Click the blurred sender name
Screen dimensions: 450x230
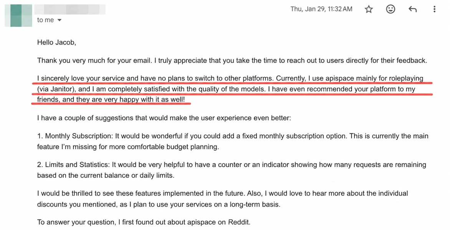(70, 9)
